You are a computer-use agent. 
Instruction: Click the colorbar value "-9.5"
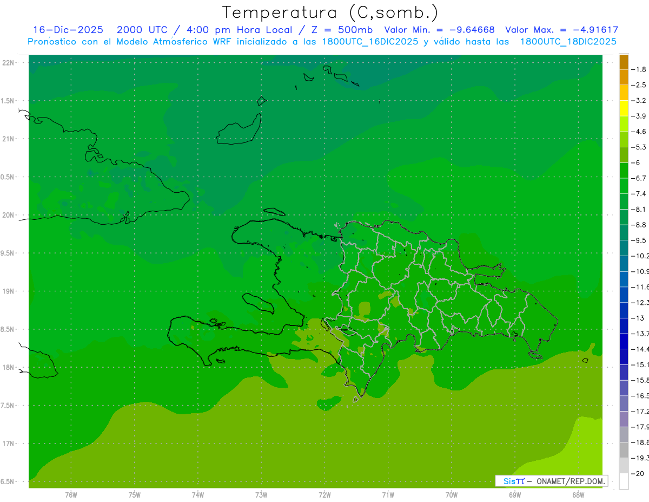(x=639, y=240)
